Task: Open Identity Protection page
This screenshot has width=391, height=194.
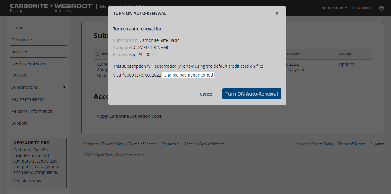Action: (x=29, y=63)
